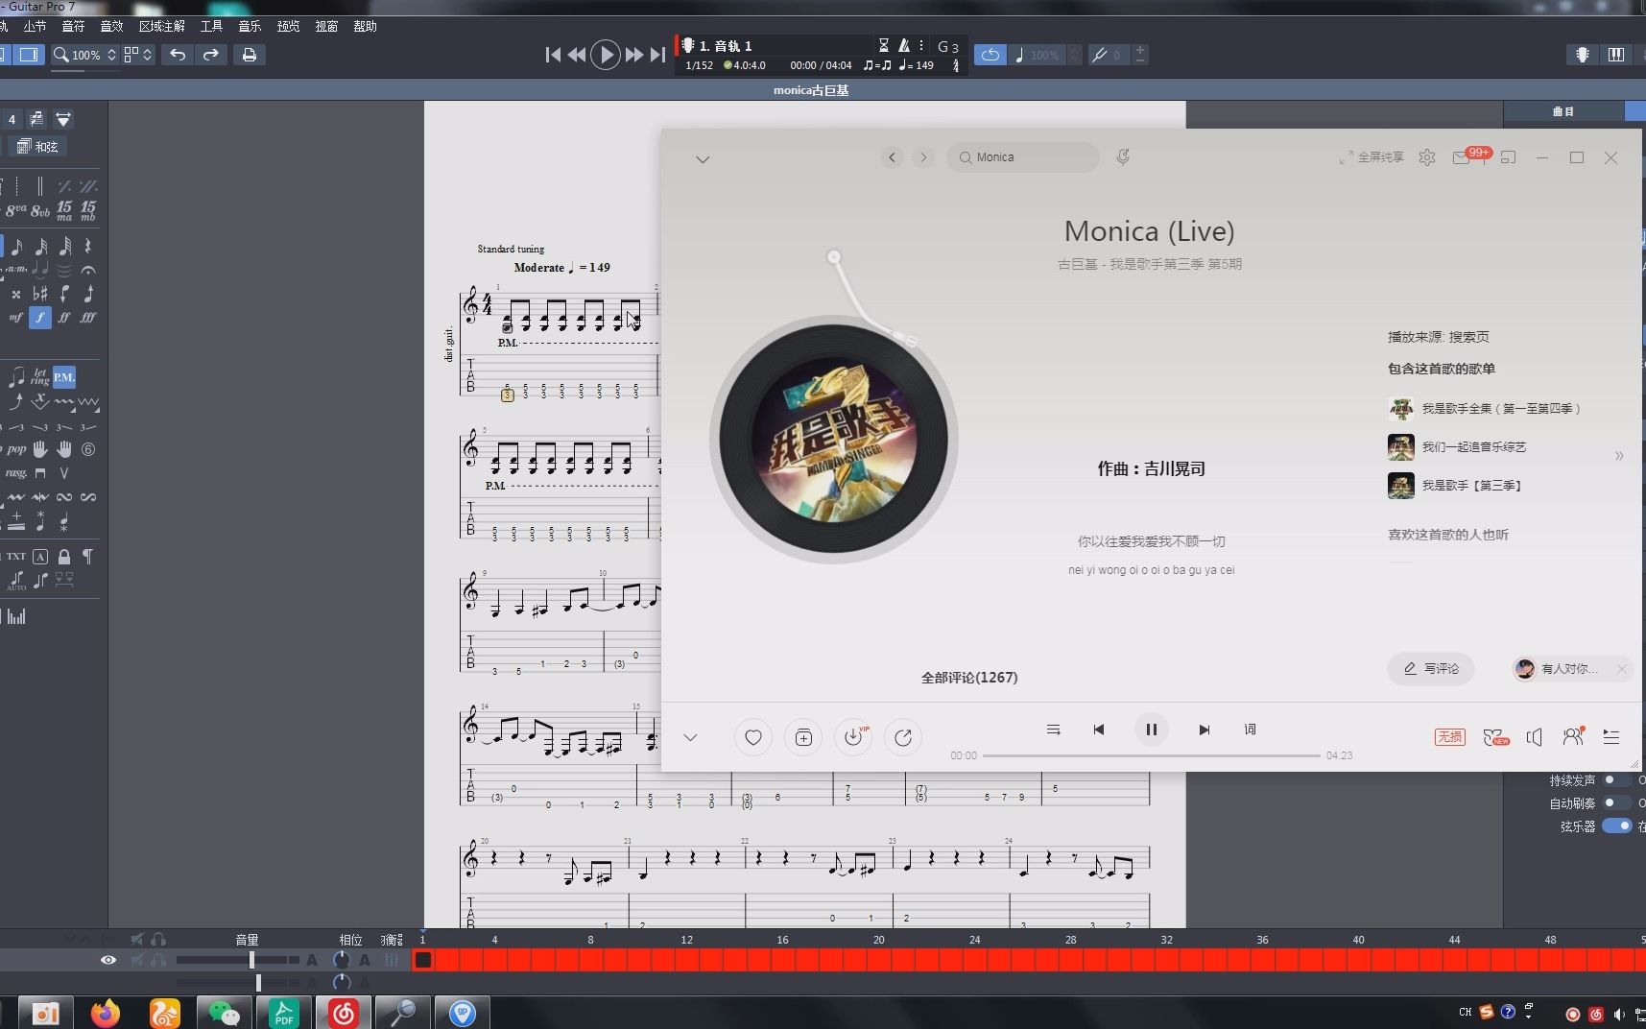This screenshot has width=1646, height=1029.
Task: Share the song icon
Action: [x=903, y=737]
